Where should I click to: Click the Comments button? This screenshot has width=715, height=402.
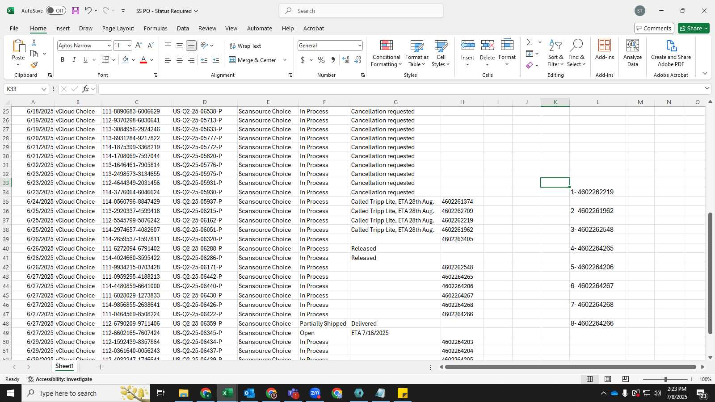coord(654,28)
